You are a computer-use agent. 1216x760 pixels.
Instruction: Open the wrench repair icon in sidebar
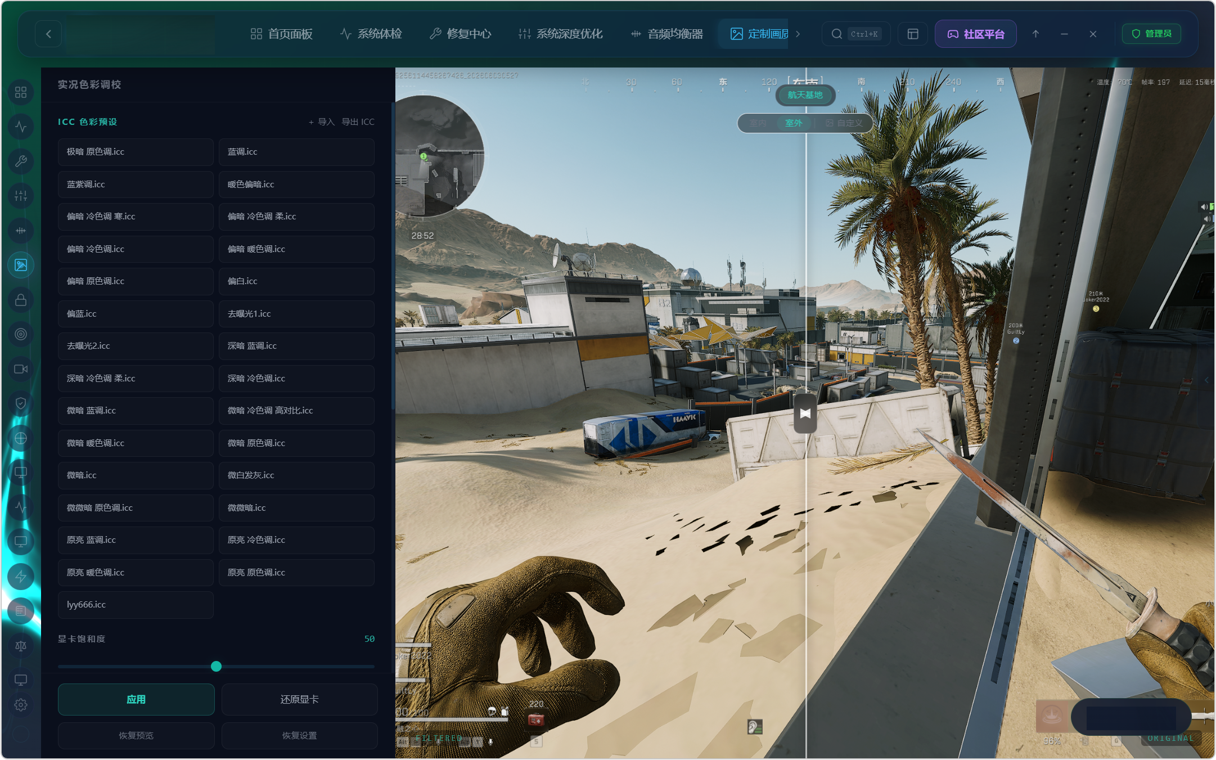click(21, 161)
